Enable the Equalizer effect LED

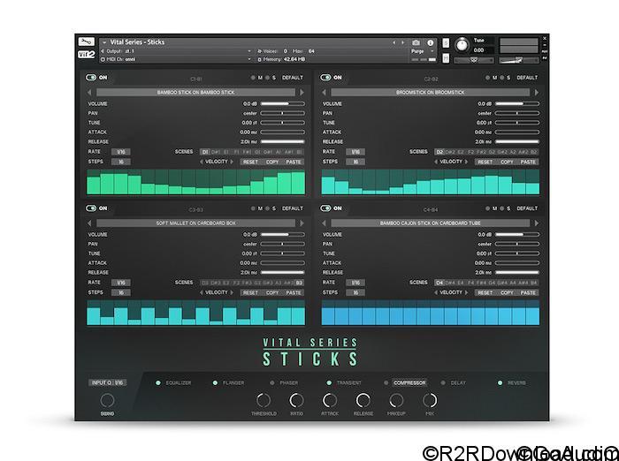[x=158, y=383]
